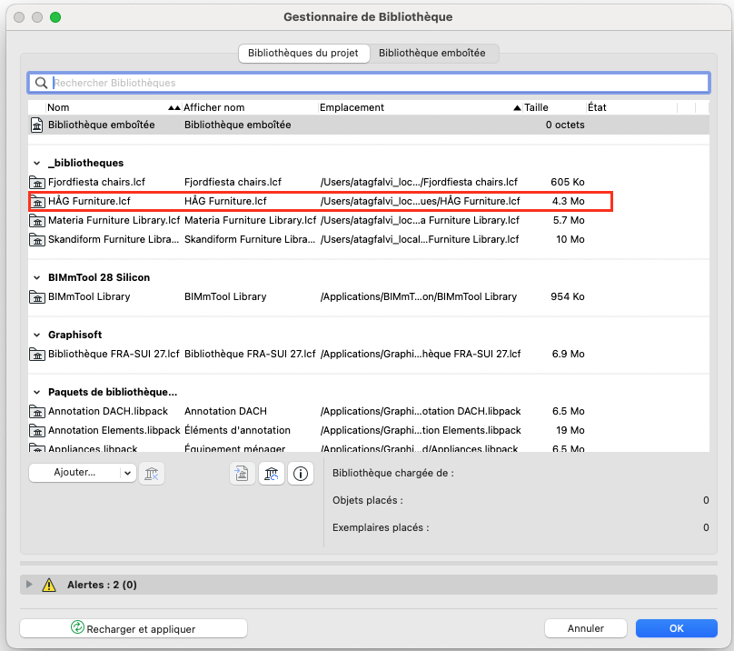Click the library icon of Skandiform Furniture row
Image resolution: width=734 pixels, height=651 pixels.
[37, 239]
